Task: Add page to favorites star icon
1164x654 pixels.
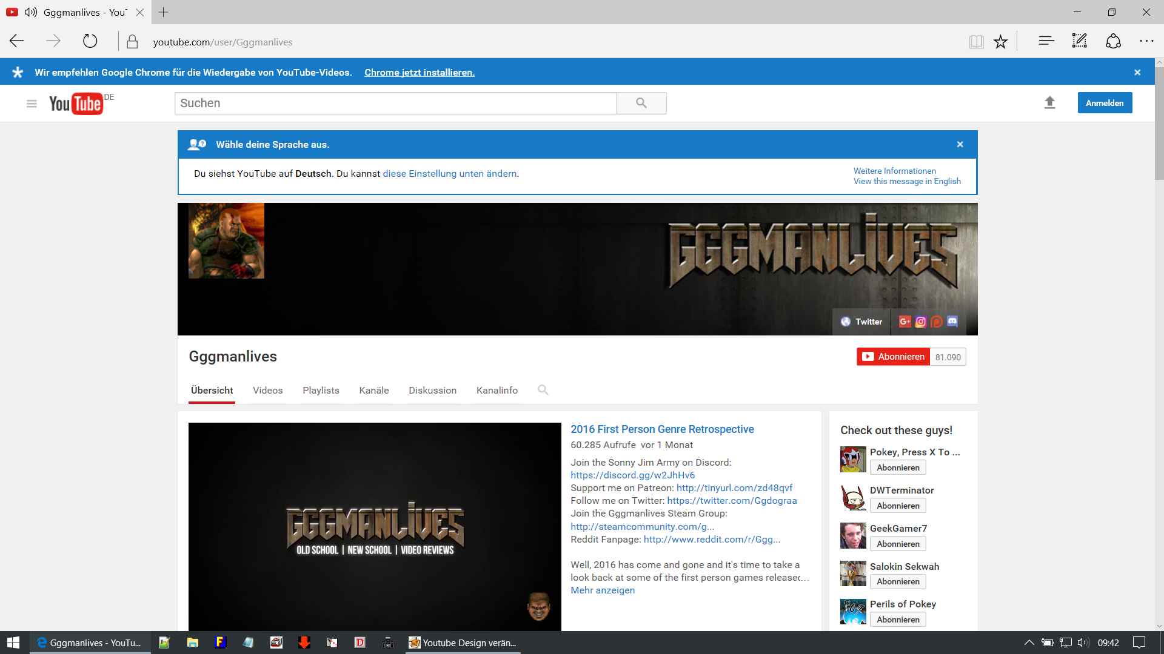Action: (x=1000, y=42)
